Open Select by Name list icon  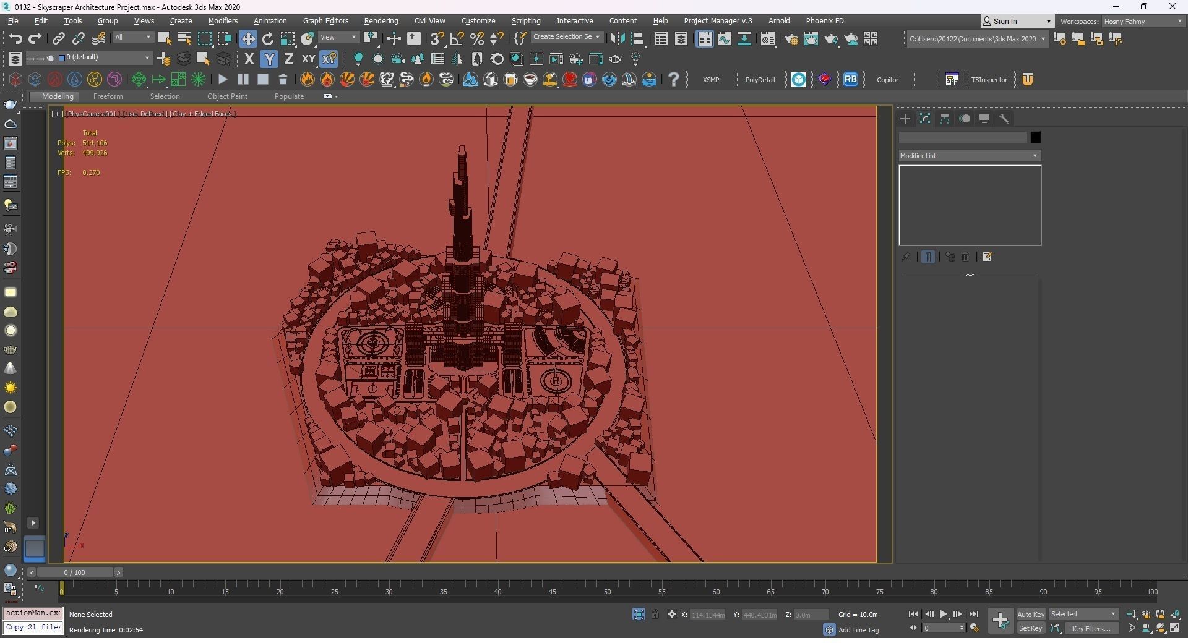(x=184, y=39)
